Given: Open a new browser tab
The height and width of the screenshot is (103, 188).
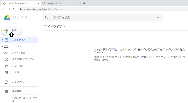Looking at the screenshot, I should tap(84, 3).
